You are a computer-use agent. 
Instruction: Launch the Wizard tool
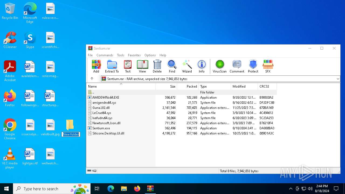point(187,67)
